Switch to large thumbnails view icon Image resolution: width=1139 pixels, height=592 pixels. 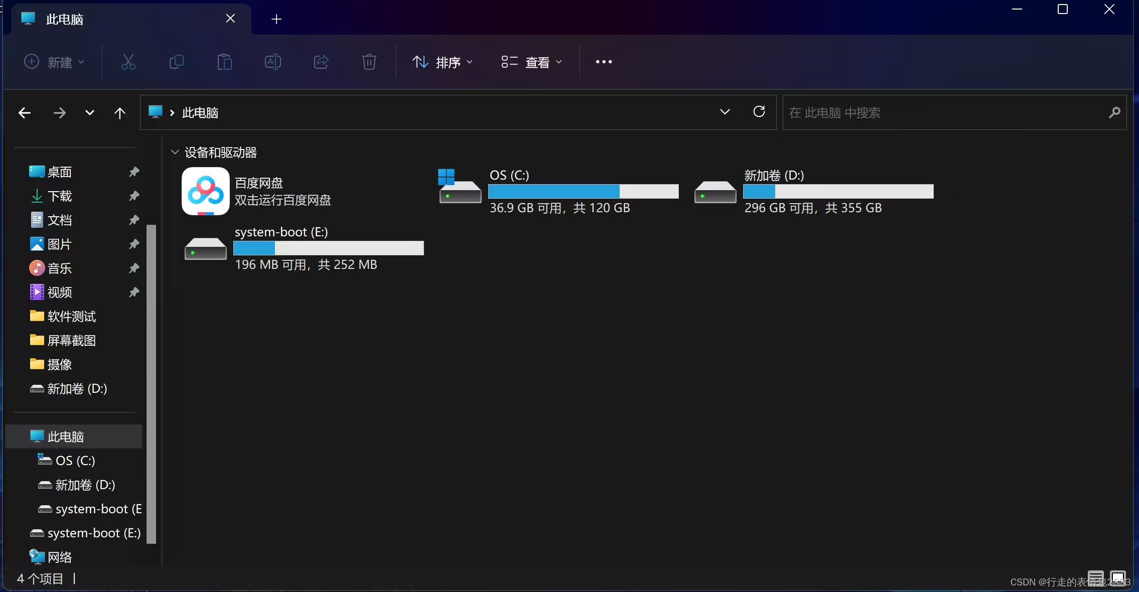(x=1118, y=577)
